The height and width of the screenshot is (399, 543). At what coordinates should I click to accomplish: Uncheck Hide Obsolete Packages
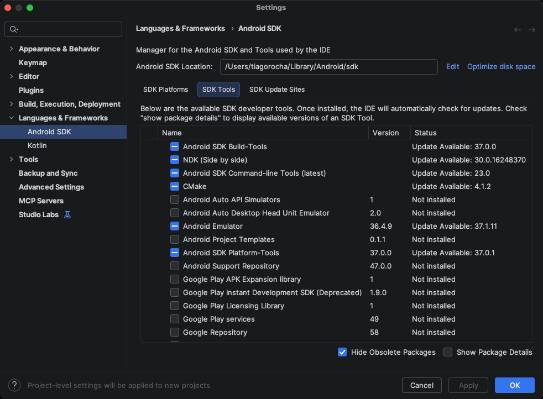click(x=342, y=352)
